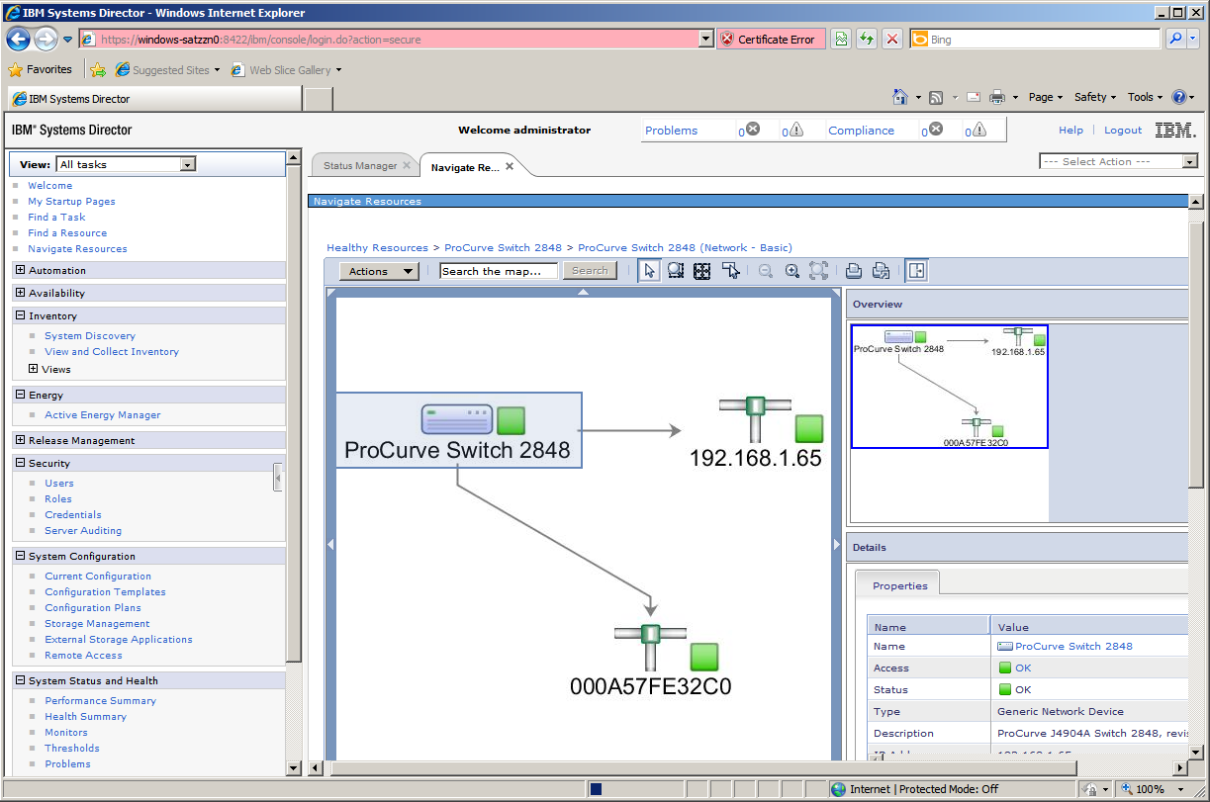The width and height of the screenshot is (1210, 802).
Task: Click the IE read mail icon
Action: click(x=973, y=97)
